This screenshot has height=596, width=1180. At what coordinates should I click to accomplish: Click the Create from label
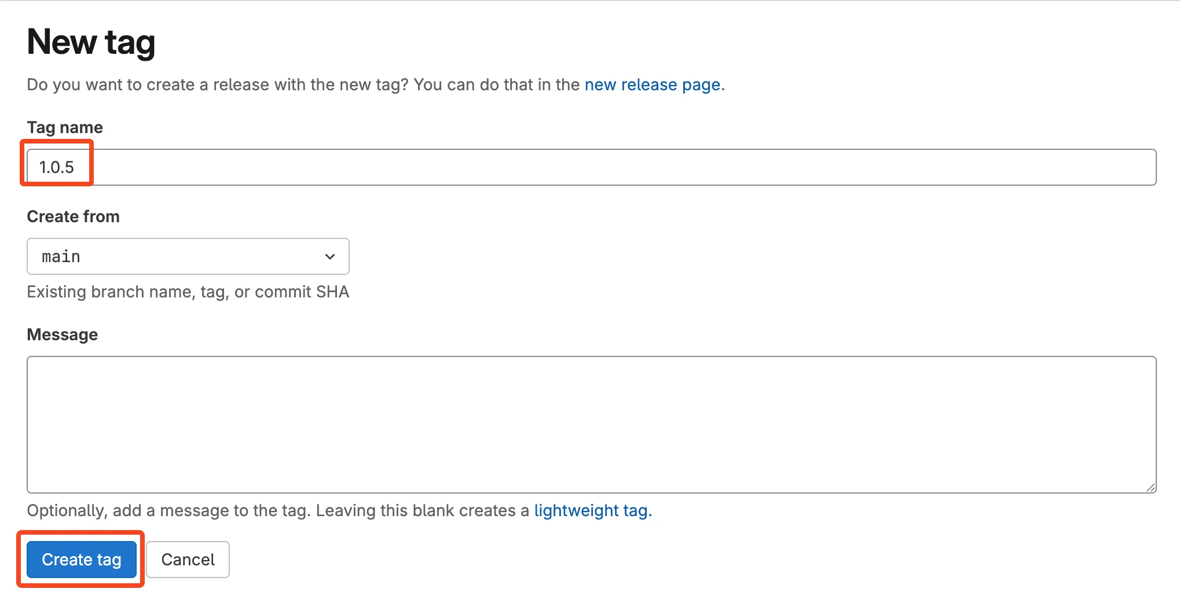(x=73, y=216)
